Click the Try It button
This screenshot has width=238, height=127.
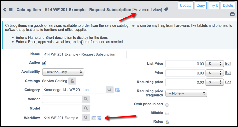(214, 6)
